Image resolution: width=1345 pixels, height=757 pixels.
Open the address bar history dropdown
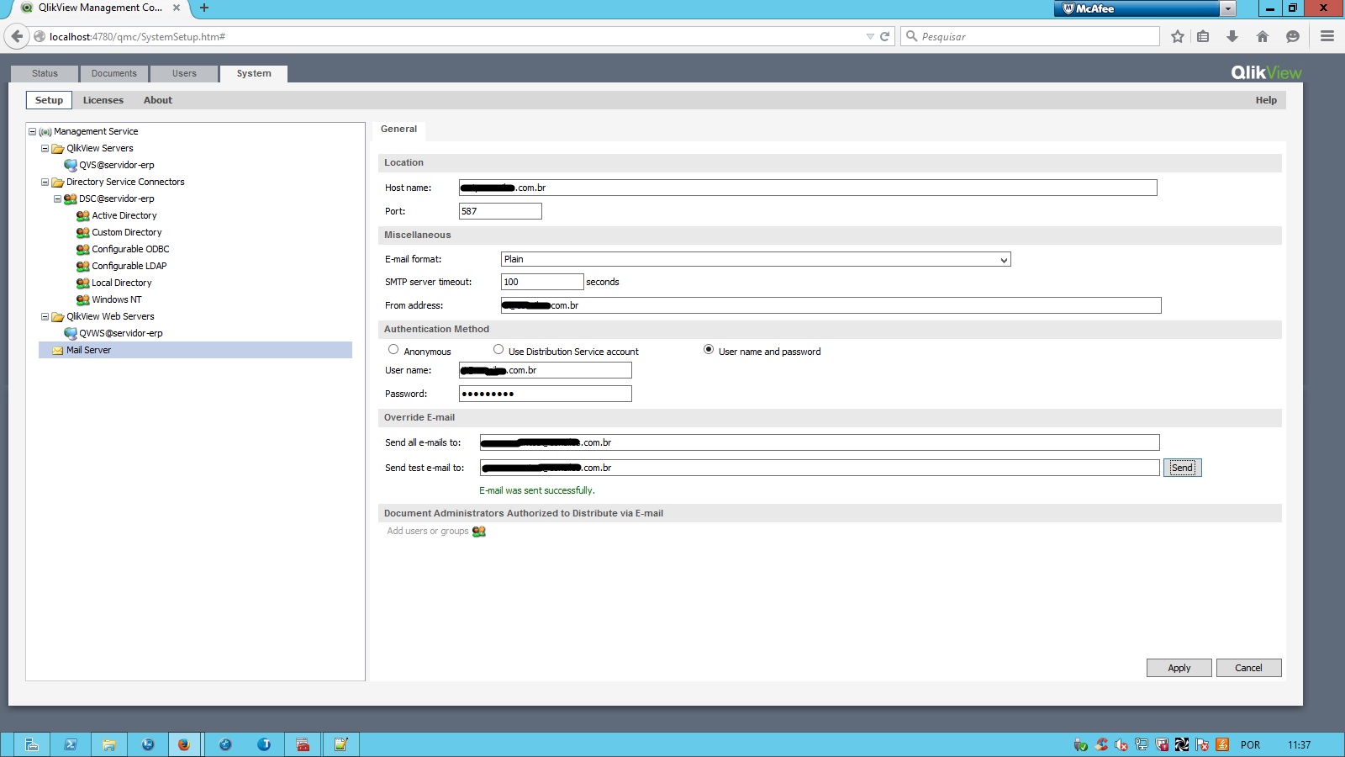click(x=870, y=36)
